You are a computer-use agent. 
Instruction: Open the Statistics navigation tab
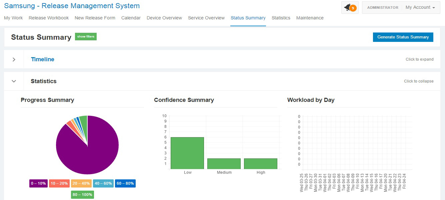(x=281, y=18)
